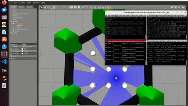Viewport: 188px width, 106px height.
Task: Add a point light
Action: pyautogui.click(x=83, y=7)
